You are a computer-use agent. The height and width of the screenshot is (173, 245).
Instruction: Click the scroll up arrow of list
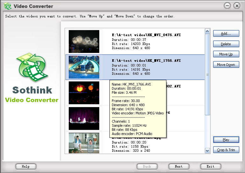point(207,31)
